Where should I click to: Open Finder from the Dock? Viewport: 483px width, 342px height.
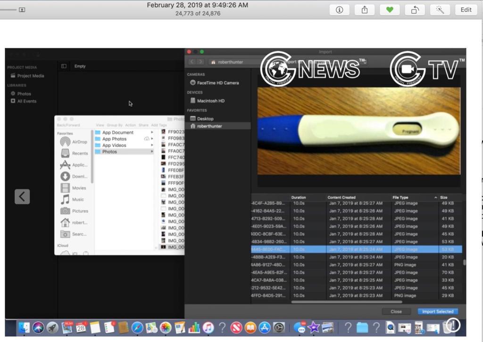[x=24, y=327]
